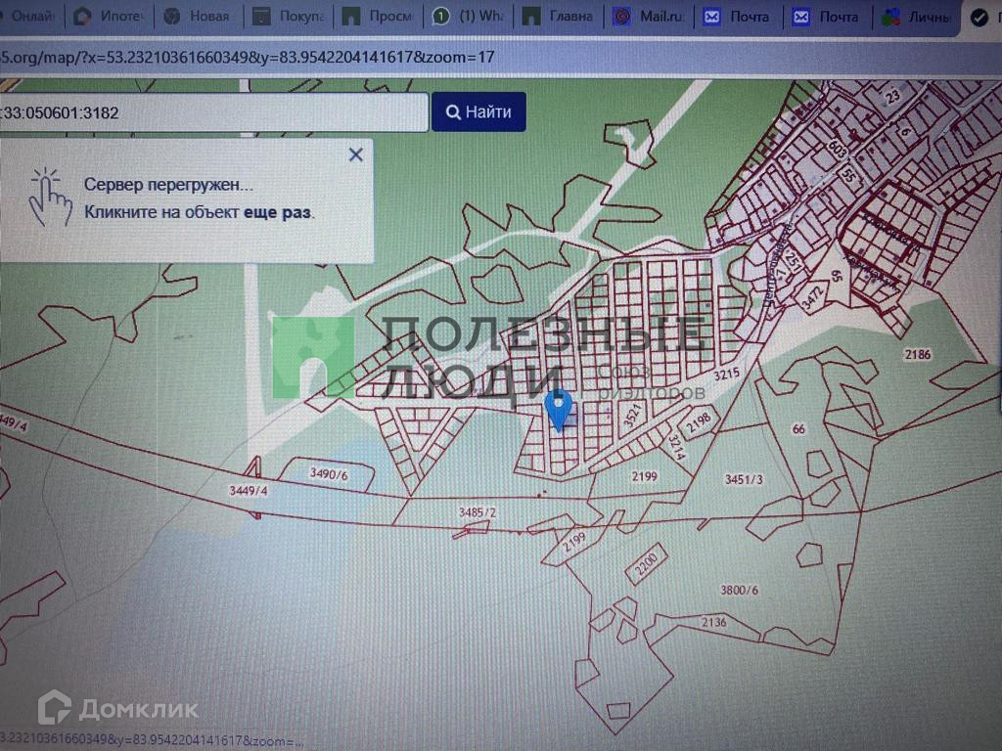Select parcel labeled 3215 on map
Viewport: 1002px width, 751px height.
tap(727, 375)
